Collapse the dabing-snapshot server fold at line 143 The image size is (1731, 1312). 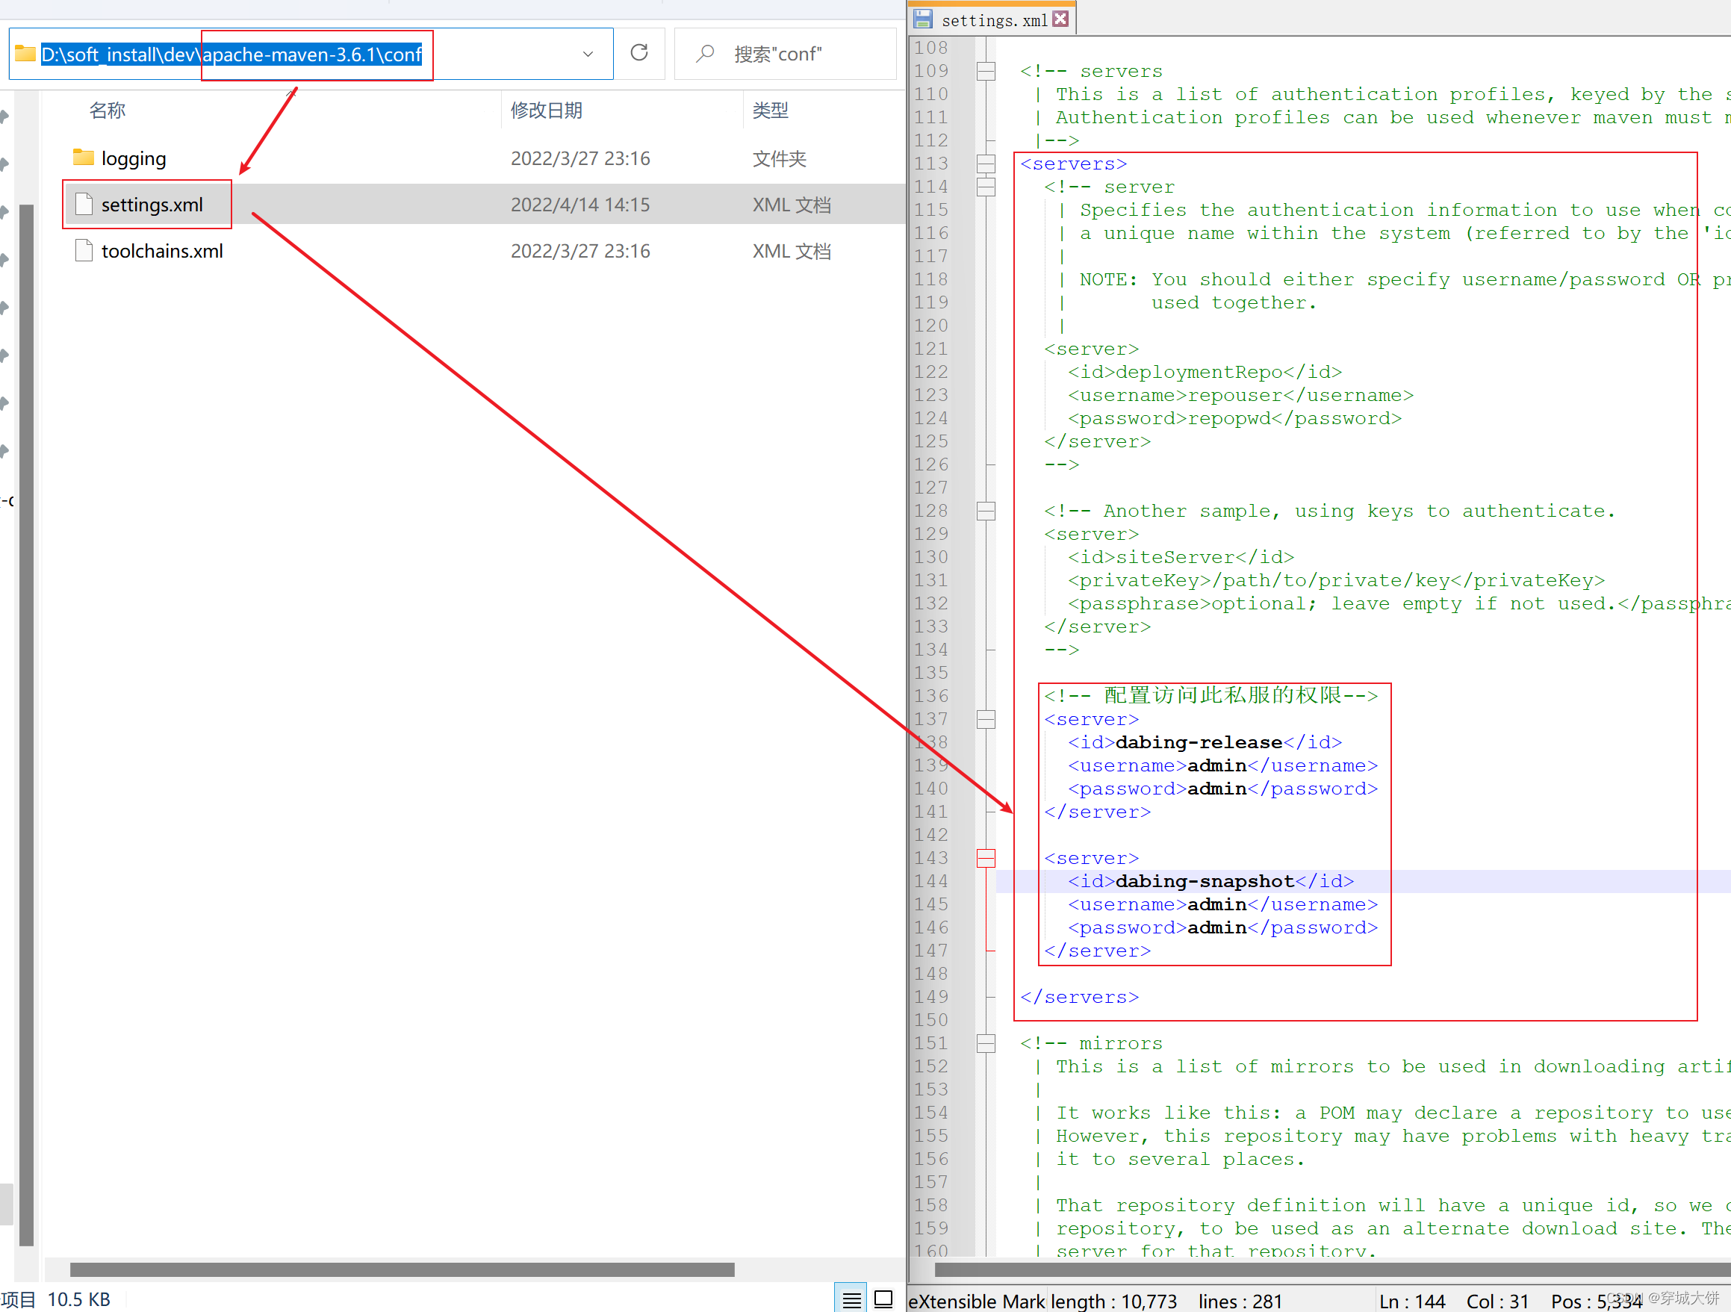(x=986, y=858)
